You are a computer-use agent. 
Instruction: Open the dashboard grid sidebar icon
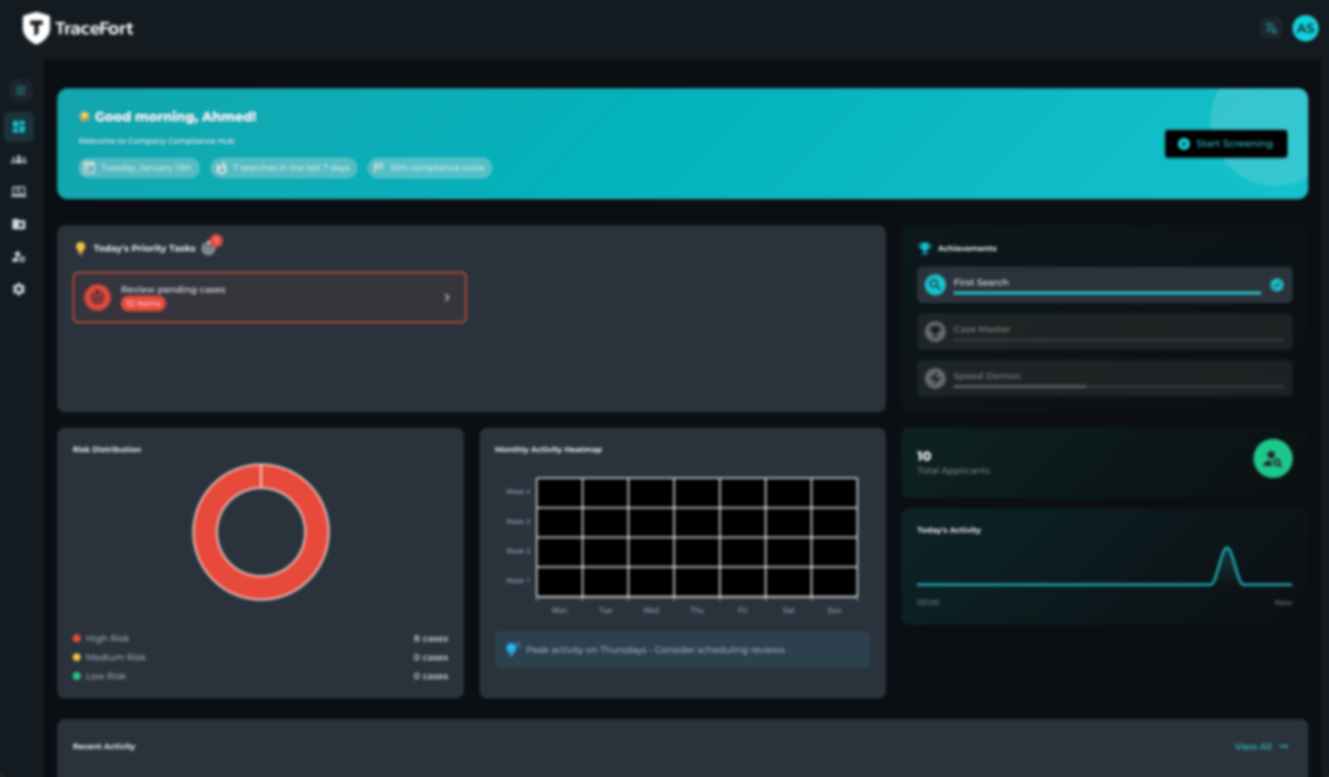(19, 127)
